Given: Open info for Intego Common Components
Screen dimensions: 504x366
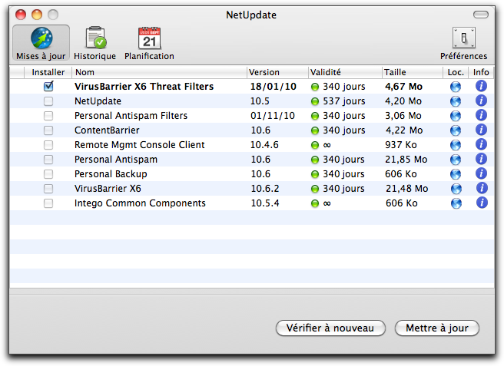Looking at the screenshot, I should click(482, 203).
